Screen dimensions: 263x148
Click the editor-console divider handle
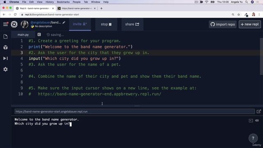(x=137, y=106)
